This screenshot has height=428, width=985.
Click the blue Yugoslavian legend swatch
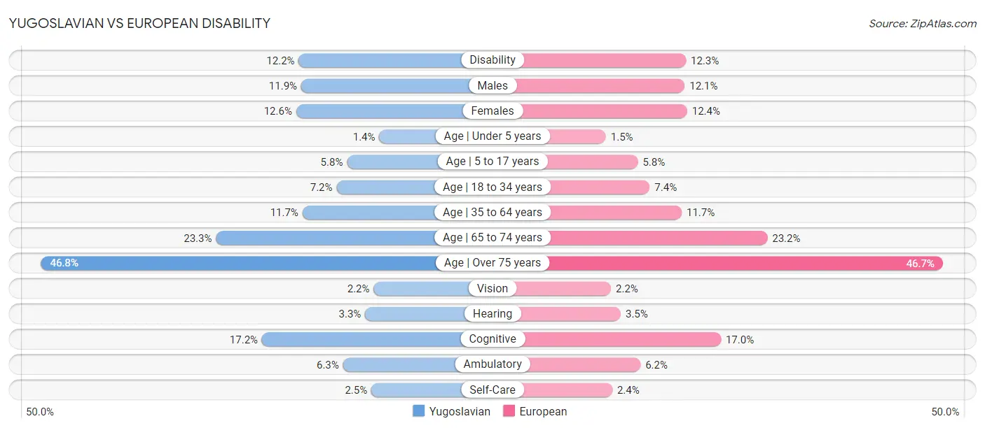(x=419, y=411)
